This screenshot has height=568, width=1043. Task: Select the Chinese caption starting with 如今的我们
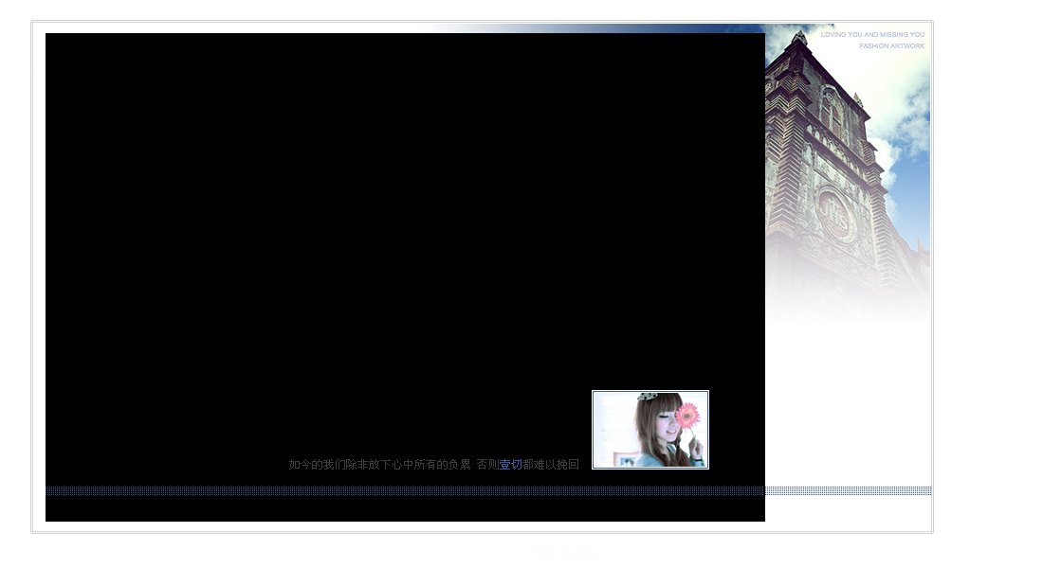coord(433,465)
